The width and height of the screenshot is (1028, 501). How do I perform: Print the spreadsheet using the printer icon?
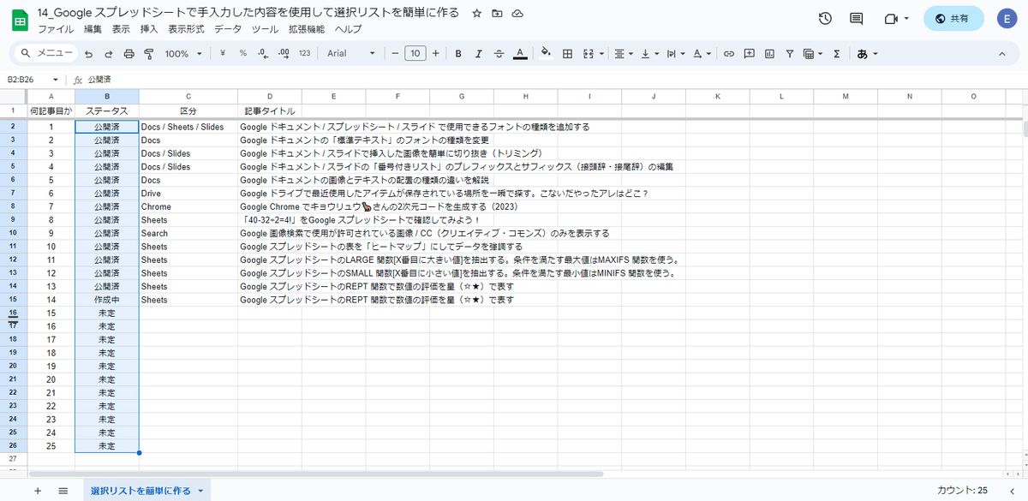129,53
